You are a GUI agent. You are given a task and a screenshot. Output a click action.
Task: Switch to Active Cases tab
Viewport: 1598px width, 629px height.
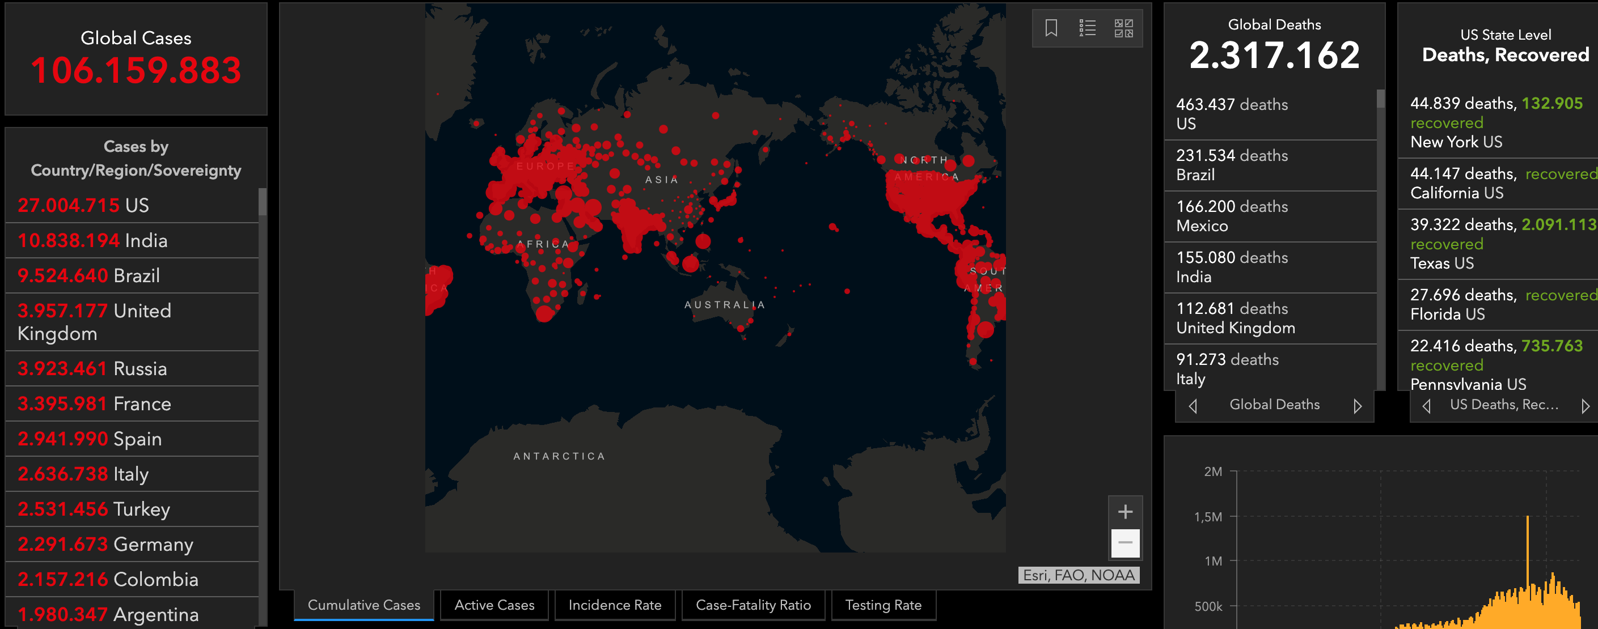[x=494, y=605]
